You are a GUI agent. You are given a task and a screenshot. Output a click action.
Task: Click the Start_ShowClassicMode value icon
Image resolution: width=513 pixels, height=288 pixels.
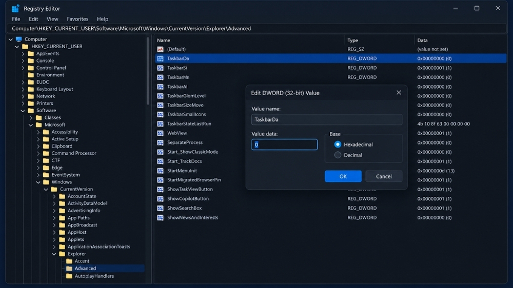point(160,152)
